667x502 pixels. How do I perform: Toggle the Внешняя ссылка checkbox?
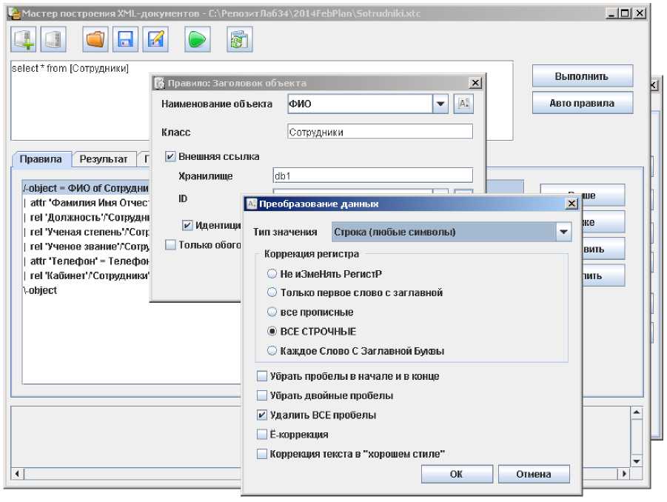(170, 156)
